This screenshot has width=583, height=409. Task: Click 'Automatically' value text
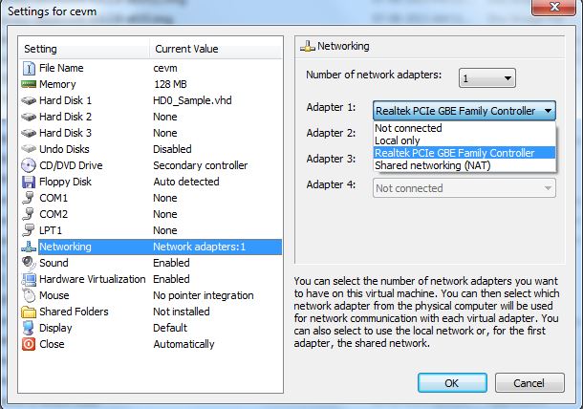[x=184, y=344]
